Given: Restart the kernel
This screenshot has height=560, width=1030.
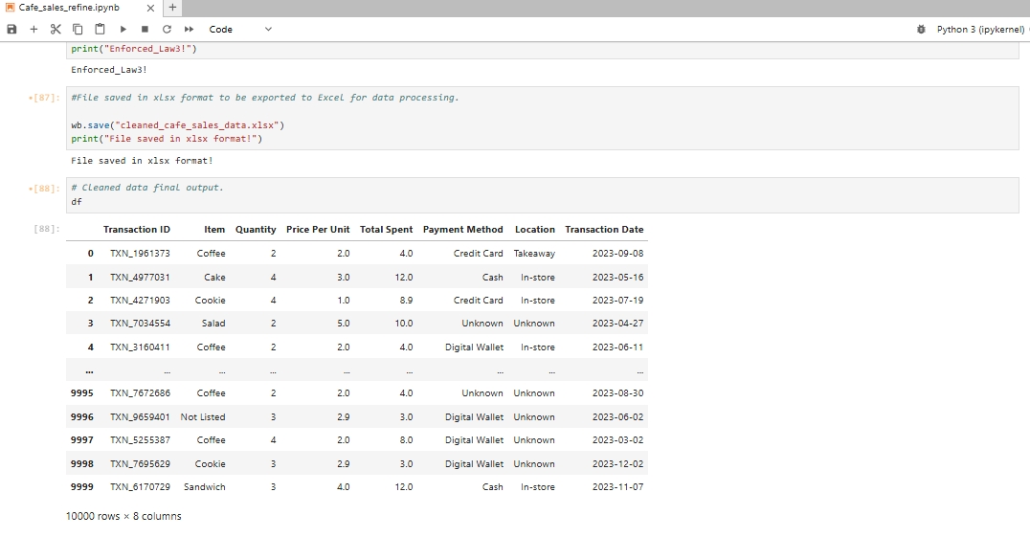Looking at the screenshot, I should (167, 29).
